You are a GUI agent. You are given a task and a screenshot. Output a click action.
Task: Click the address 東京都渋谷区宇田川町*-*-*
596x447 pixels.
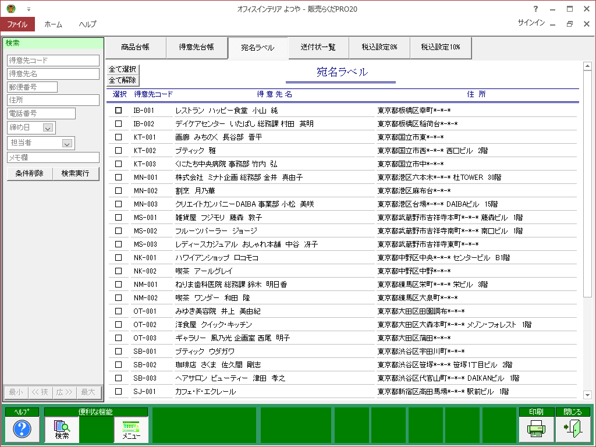[x=421, y=351]
